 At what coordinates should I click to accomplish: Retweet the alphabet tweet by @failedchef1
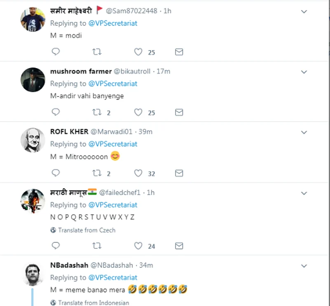[x=97, y=246]
